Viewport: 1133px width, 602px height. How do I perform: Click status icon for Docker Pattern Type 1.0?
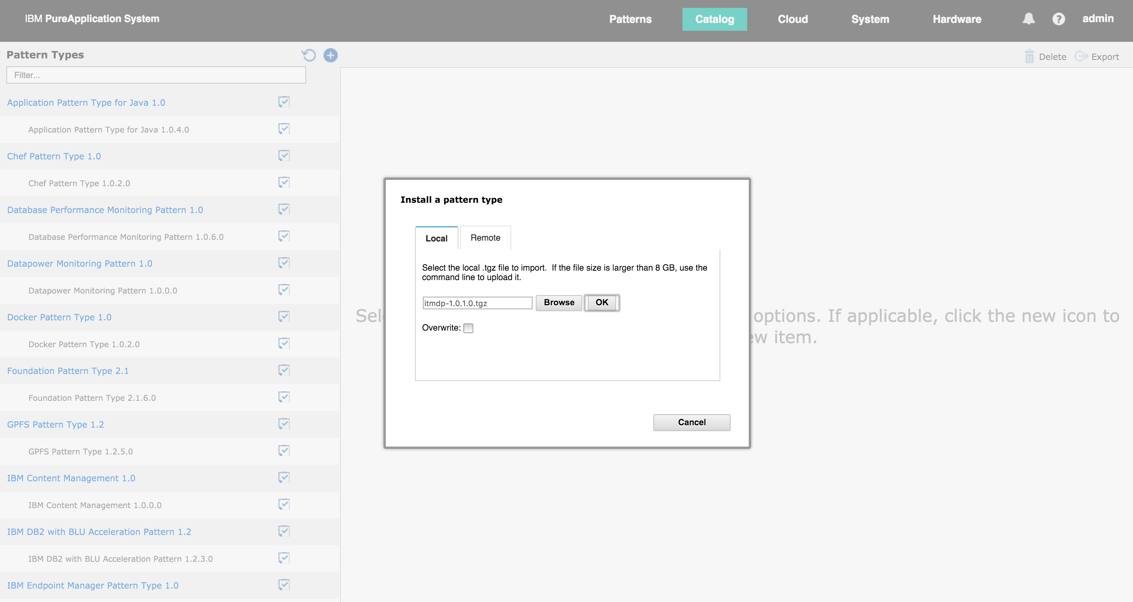[284, 317]
